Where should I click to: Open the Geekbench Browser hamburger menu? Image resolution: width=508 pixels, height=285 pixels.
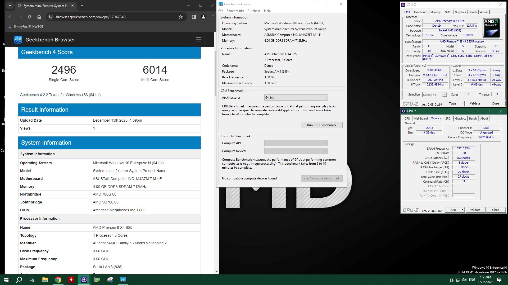198,40
